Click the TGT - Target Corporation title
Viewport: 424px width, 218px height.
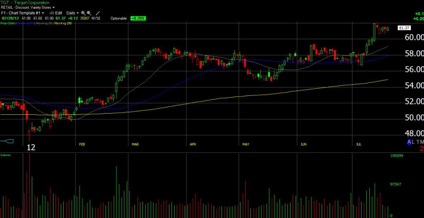click(x=25, y=3)
